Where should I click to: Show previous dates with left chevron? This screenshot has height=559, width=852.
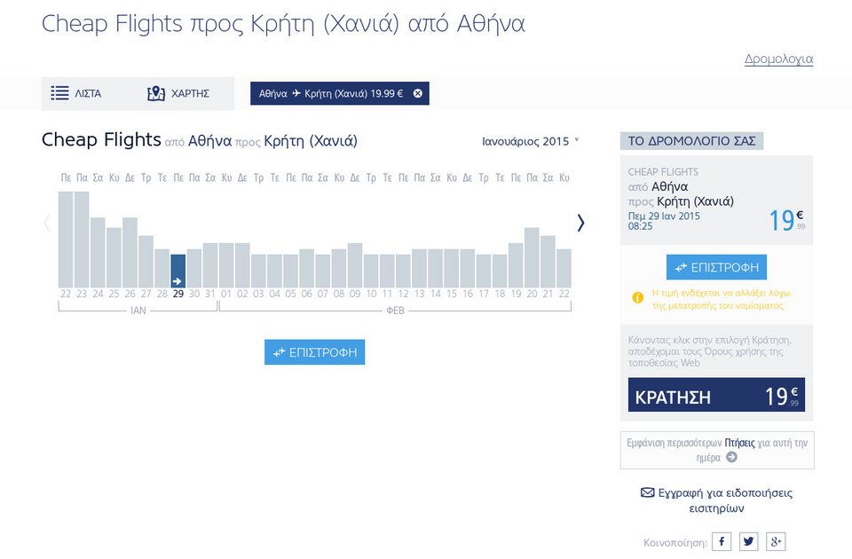(47, 223)
